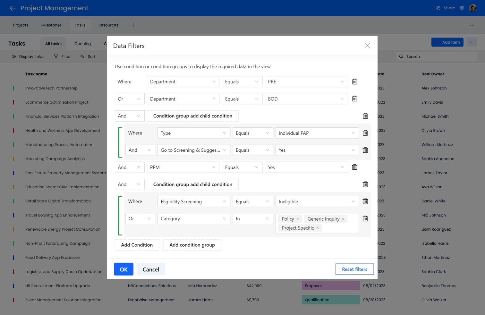Open the Or operator dropdown for Department BOD
This screenshot has height=315, width=485.
click(x=129, y=98)
